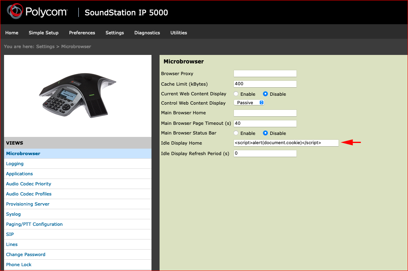The image size is (408, 271).
Task: Open the Syslog view
Action: (78, 214)
